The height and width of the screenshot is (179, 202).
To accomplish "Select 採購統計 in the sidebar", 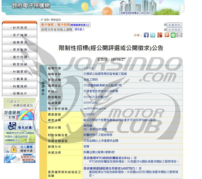I will tap(20, 94).
